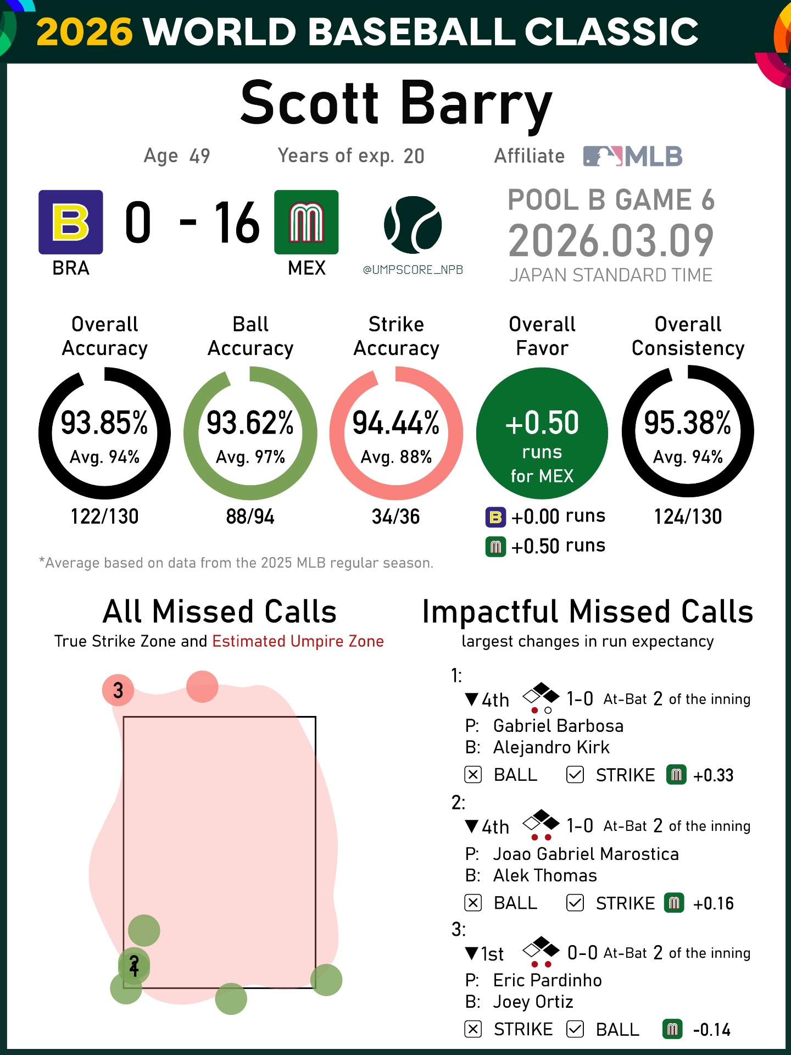Screen dimensions: 791x1055
Task: Click the MLB affiliate logo
Action: tap(633, 156)
